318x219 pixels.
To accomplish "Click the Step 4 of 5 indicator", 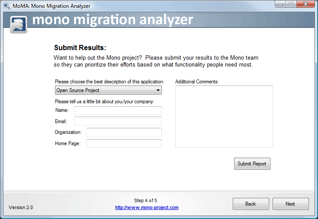I will (145, 200).
